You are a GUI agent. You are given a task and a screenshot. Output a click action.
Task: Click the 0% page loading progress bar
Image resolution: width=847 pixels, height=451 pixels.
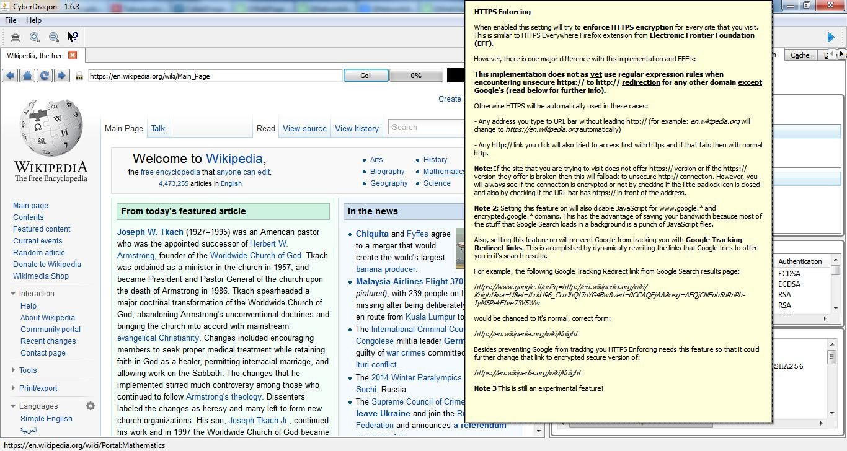(x=416, y=76)
